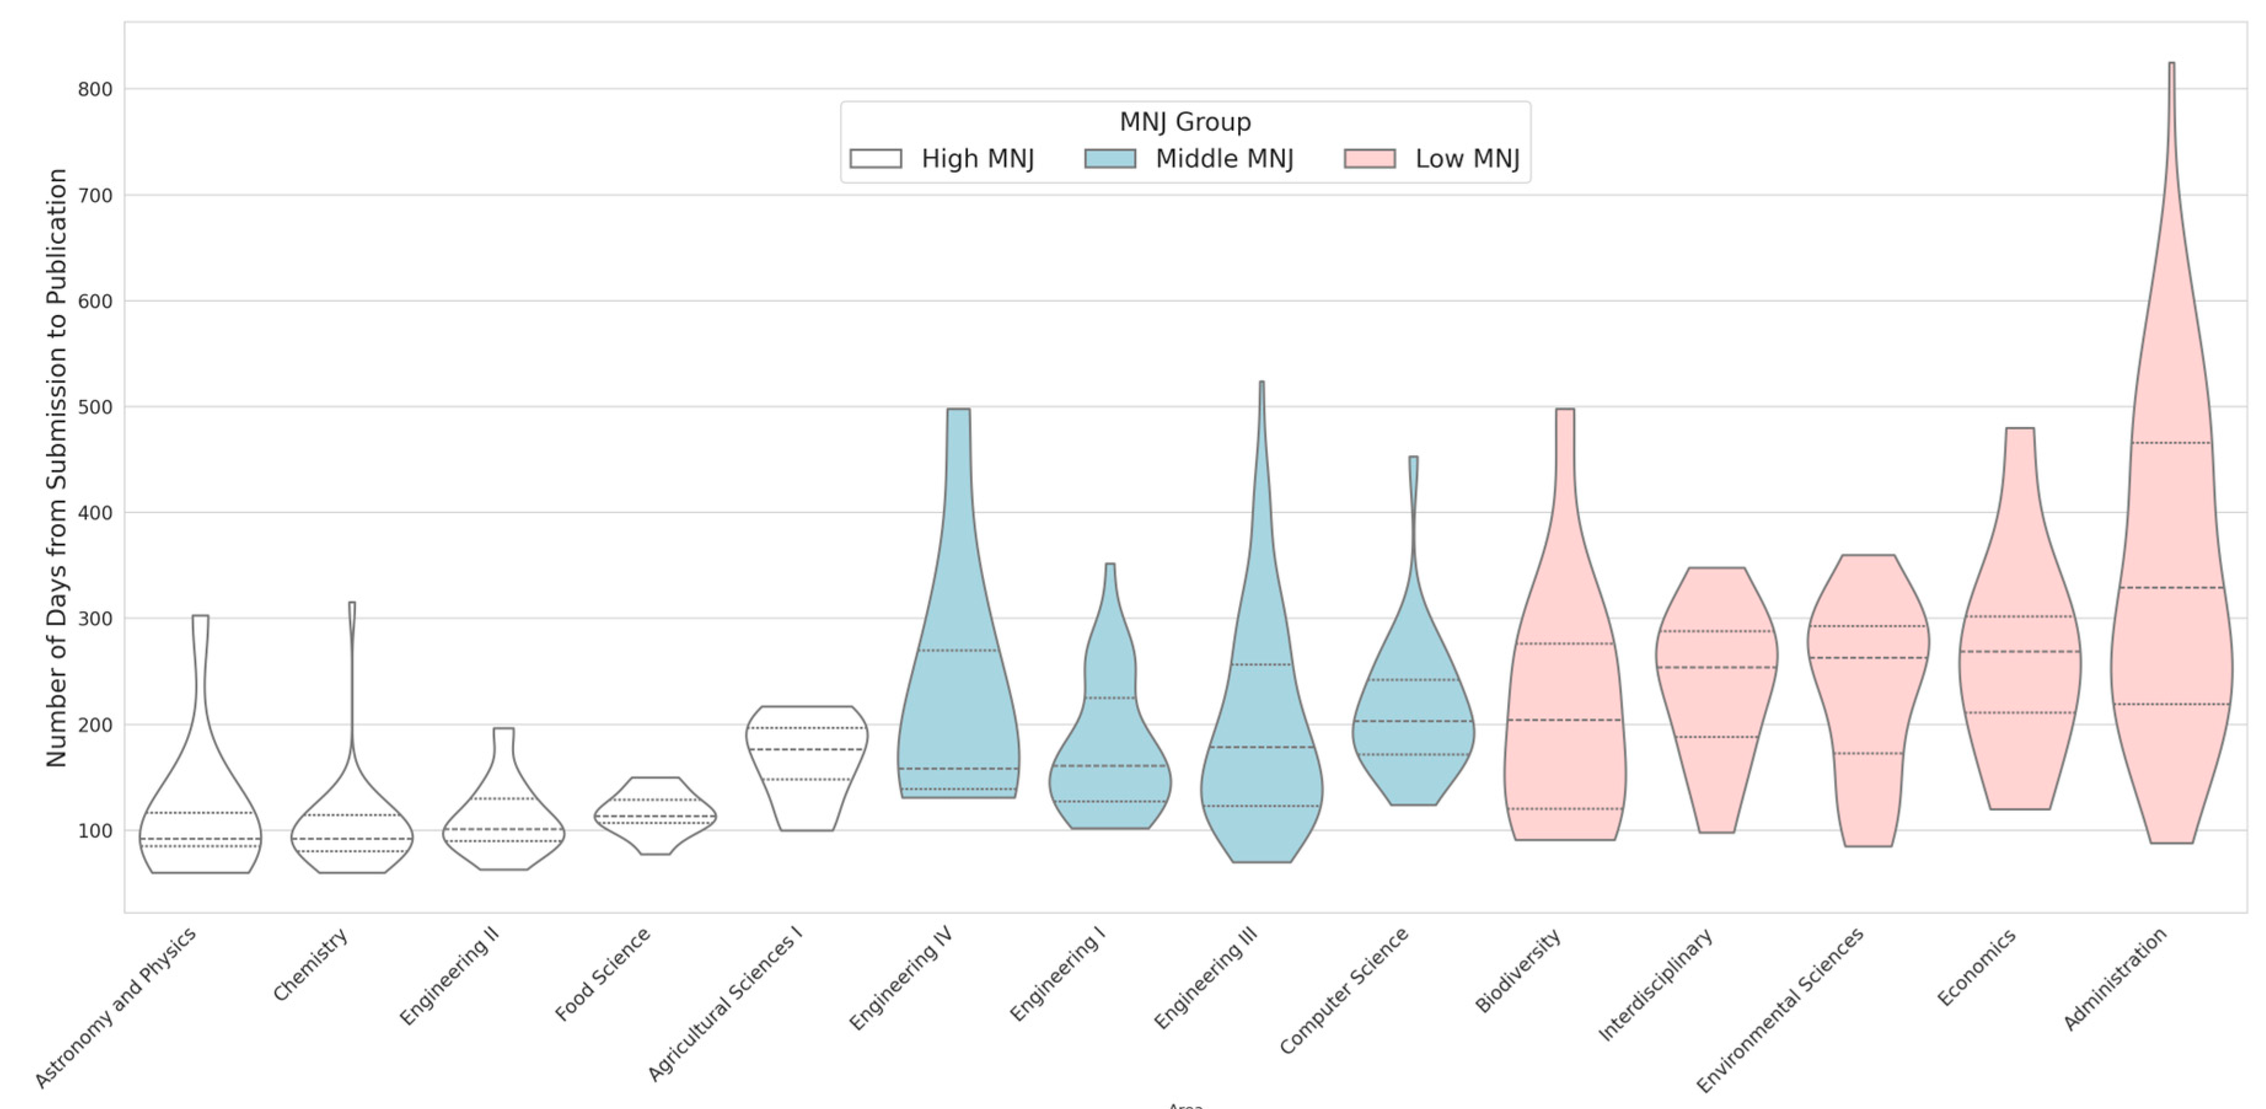Image resolution: width=2266 pixels, height=1109 pixels.
Task: Click the y-axis title text
Action: pyautogui.click(x=57, y=467)
